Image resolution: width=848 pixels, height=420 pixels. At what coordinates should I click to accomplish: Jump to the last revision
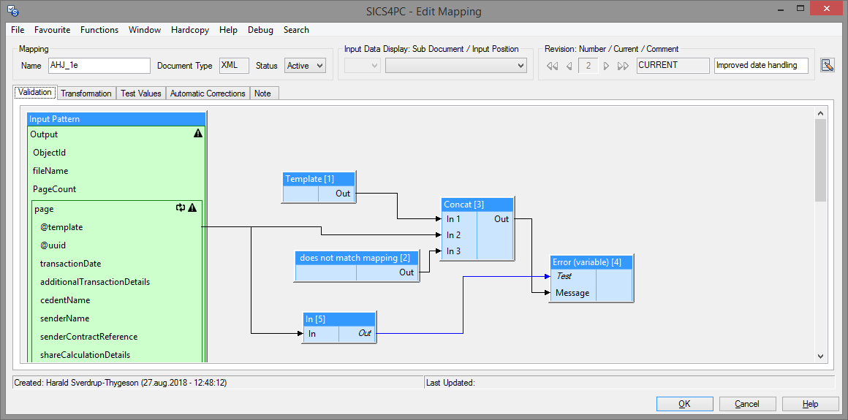(x=623, y=66)
